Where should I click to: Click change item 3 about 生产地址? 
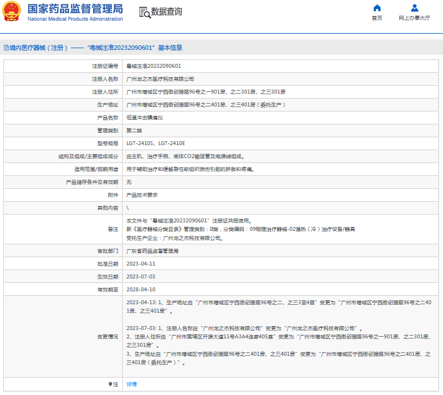(278, 358)
